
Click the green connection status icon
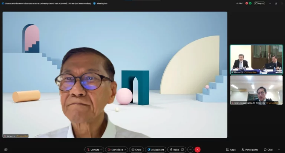250,3
